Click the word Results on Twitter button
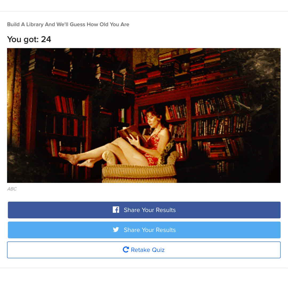 click(166, 230)
